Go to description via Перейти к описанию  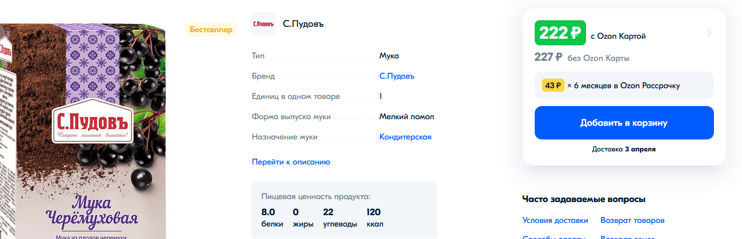pyautogui.click(x=291, y=162)
